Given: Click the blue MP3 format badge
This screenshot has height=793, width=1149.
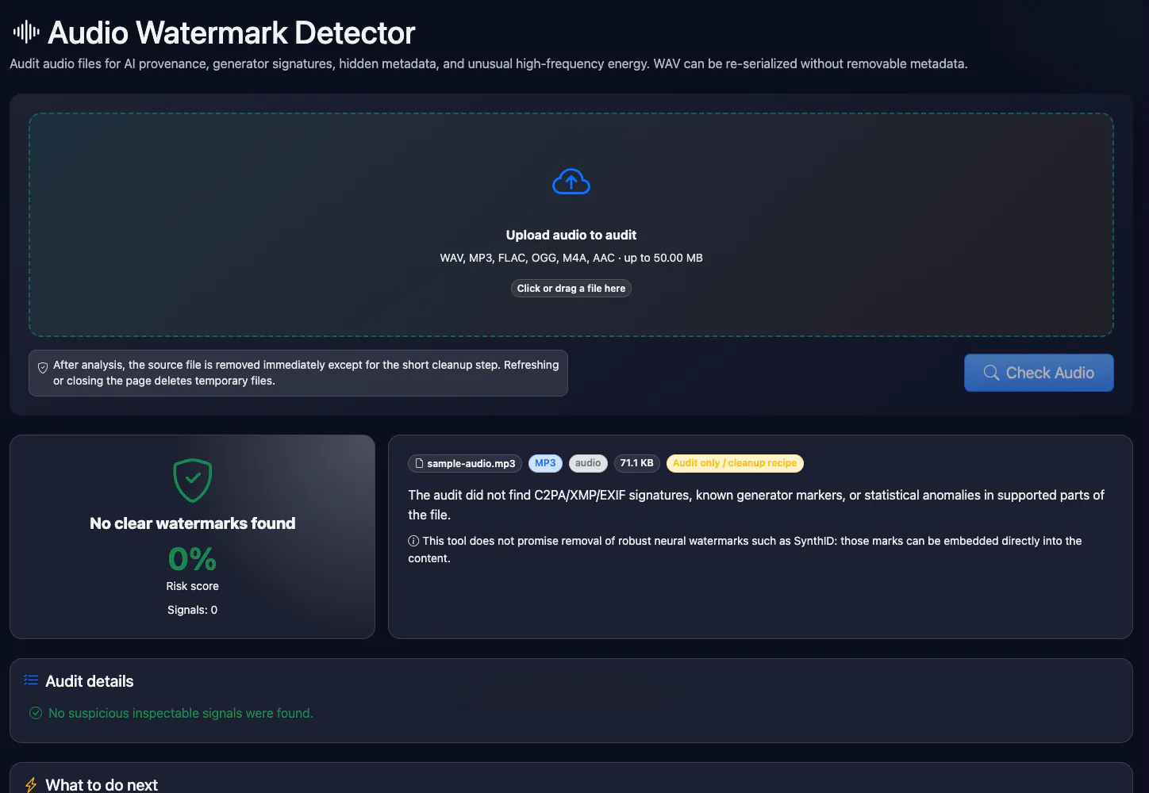Looking at the screenshot, I should click(x=545, y=463).
